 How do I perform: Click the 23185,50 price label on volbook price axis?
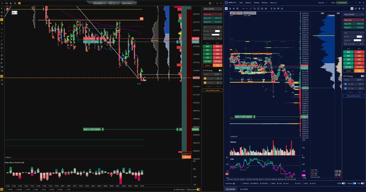pos(304,68)
